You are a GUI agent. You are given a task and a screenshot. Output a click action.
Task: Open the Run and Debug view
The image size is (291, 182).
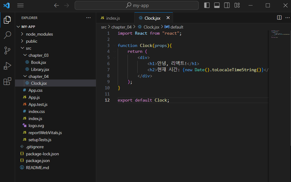pos(7,66)
